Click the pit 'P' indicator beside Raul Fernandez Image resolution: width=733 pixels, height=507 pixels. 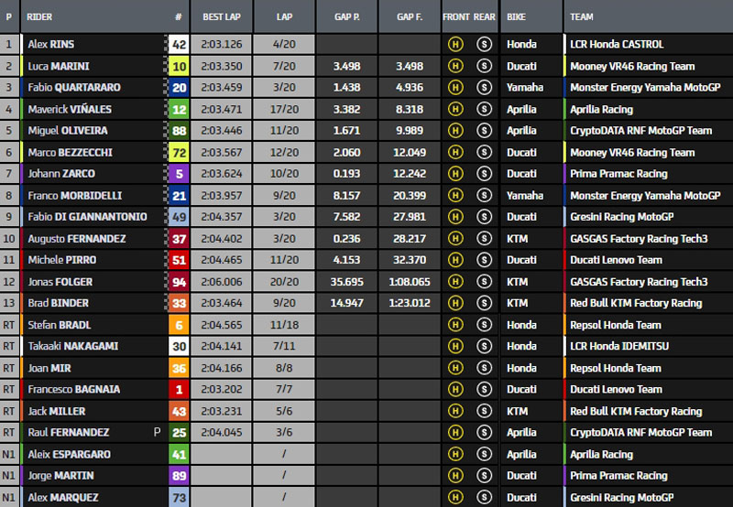point(157,432)
